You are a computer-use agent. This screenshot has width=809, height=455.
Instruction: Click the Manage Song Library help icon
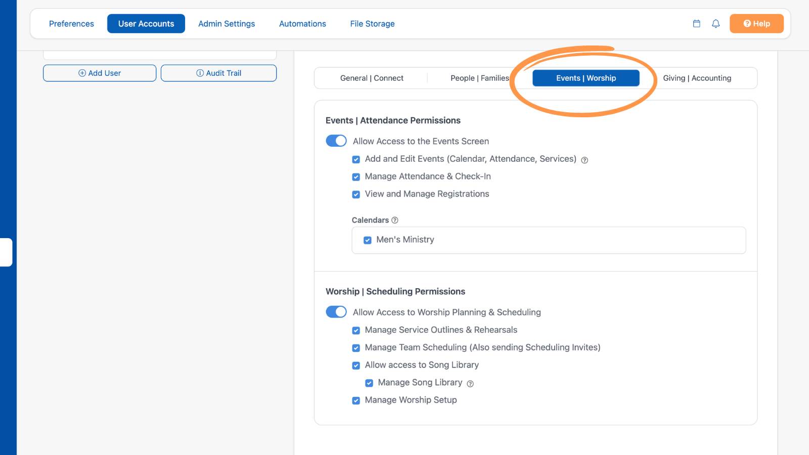pos(470,384)
